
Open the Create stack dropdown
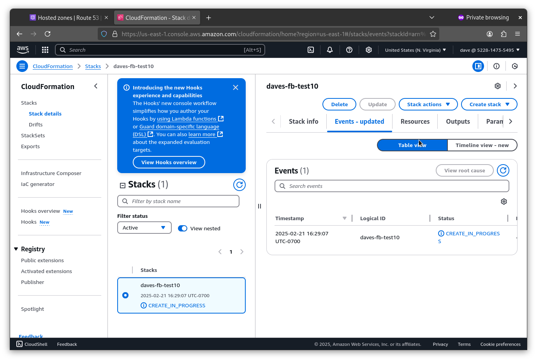pos(489,104)
